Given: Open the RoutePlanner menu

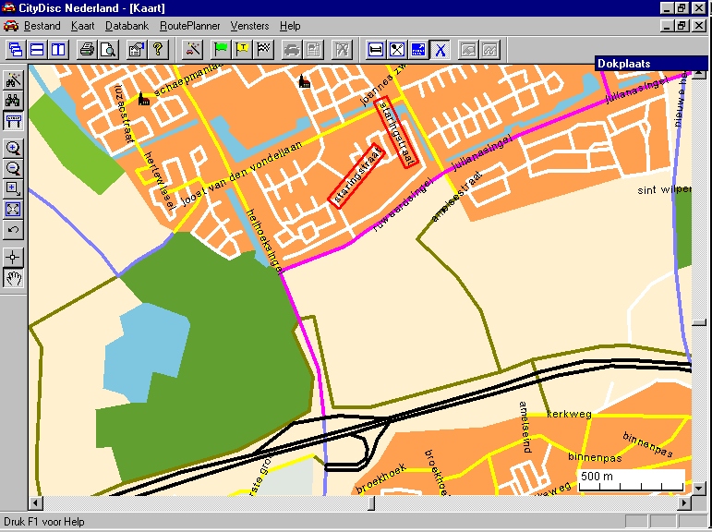Looking at the screenshot, I should [x=188, y=26].
